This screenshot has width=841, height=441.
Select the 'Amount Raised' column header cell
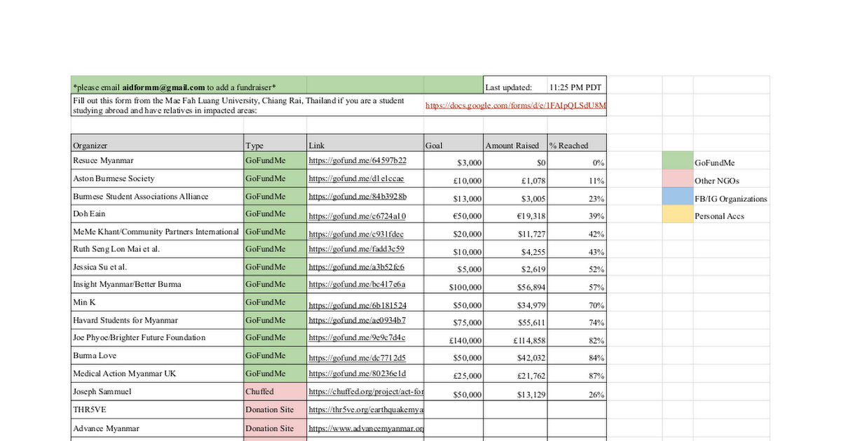tap(515, 143)
